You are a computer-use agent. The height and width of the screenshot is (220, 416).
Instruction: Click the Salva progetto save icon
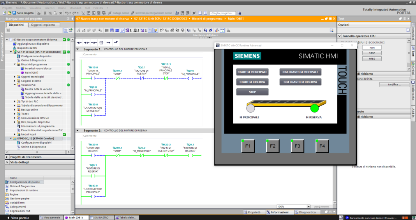coord(14,13)
